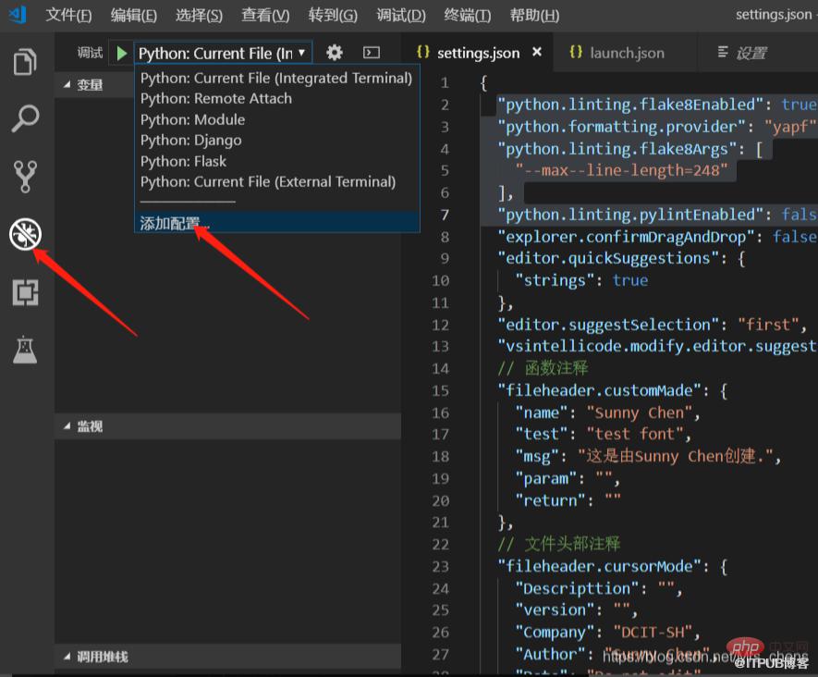Viewport: 818px width, 677px height.
Task: Click the VS Code logo icon
Action: point(18,15)
